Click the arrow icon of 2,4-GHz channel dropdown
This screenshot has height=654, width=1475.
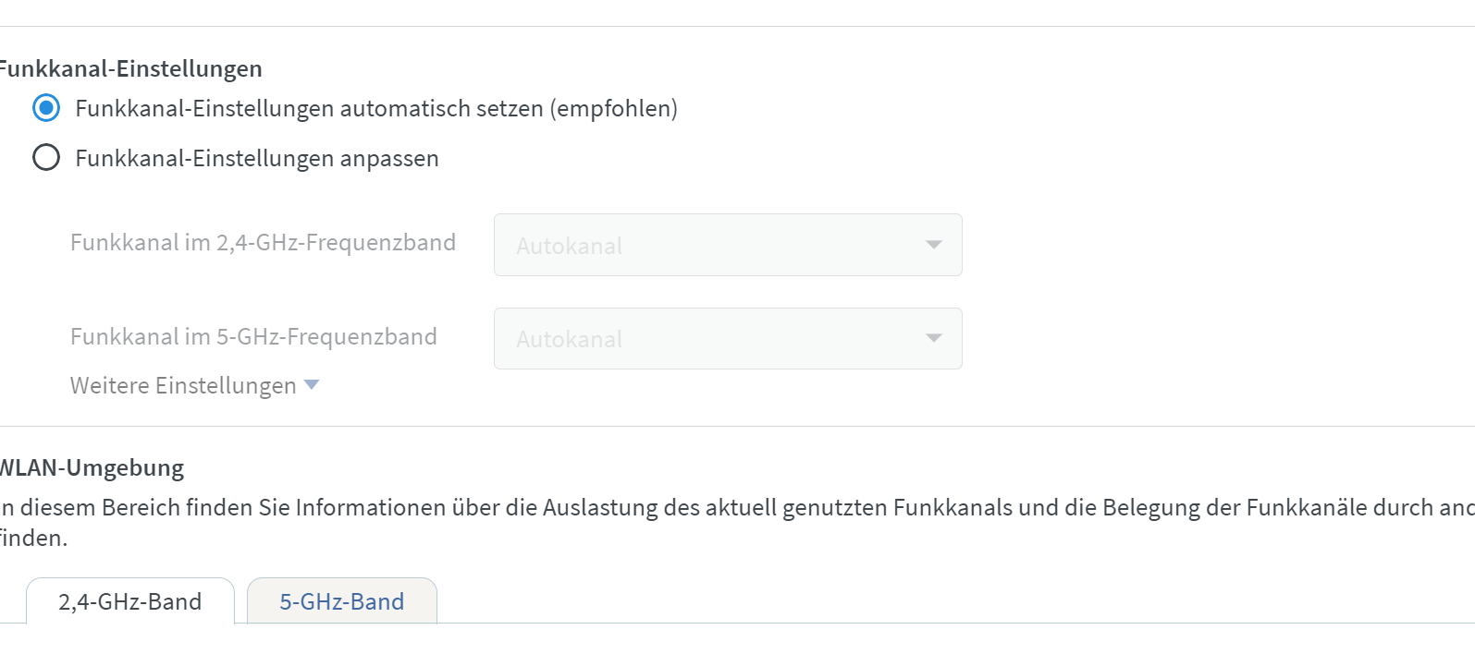[933, 245]
